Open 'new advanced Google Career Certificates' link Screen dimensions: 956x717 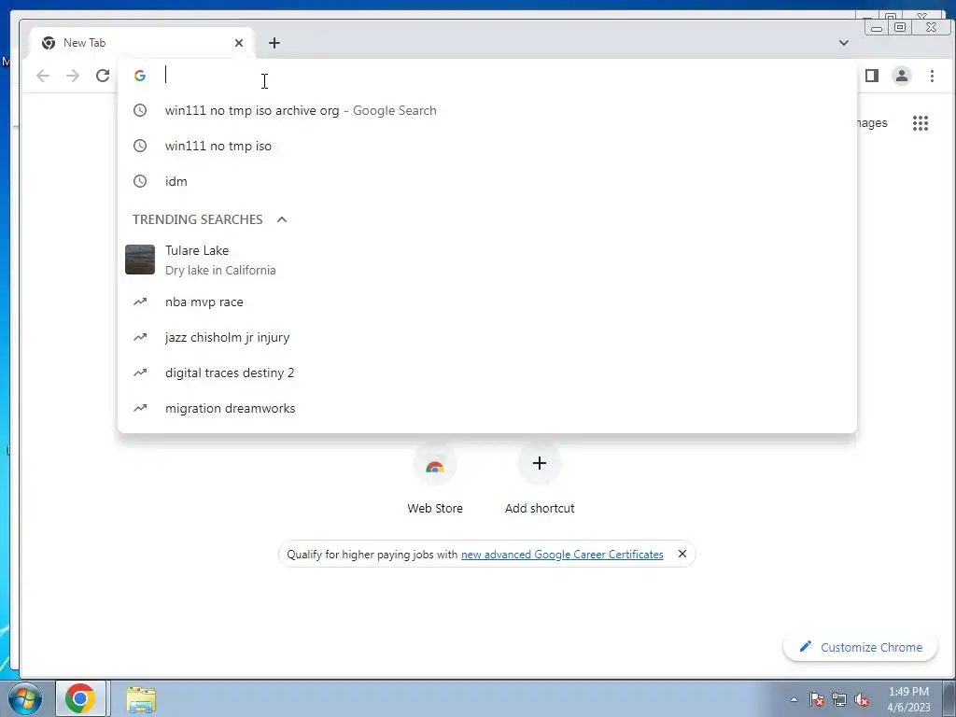pyautogui.click(x=562, y=555)
